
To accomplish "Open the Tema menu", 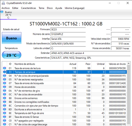I will [x=41, y=8].
